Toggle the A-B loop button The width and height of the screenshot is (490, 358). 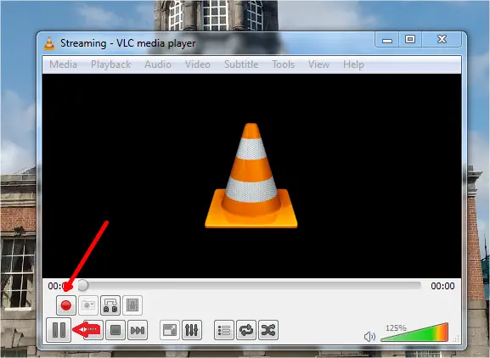click(x=110, y=305)
